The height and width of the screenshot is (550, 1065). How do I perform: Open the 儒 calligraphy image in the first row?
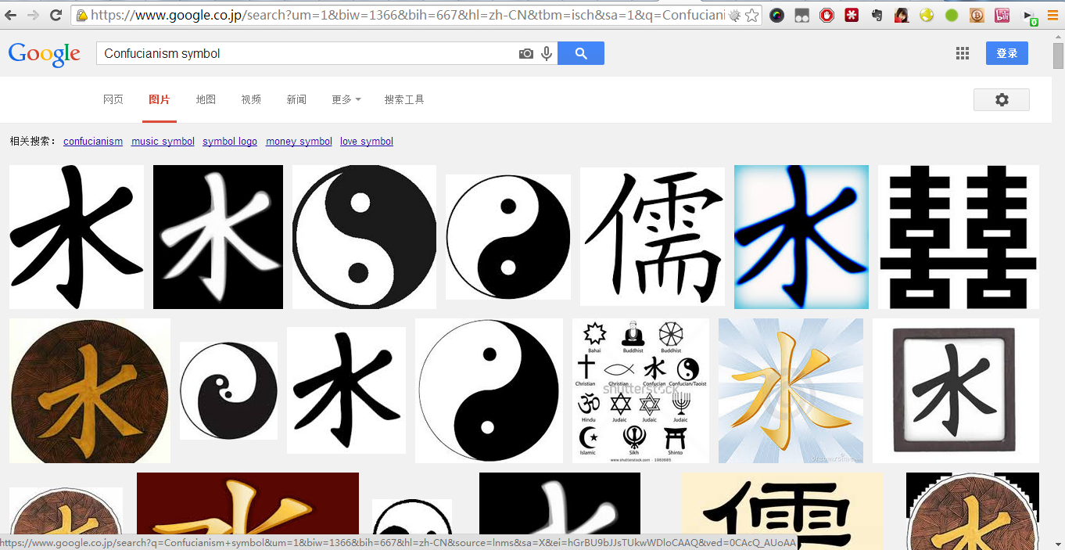(652, 236)
